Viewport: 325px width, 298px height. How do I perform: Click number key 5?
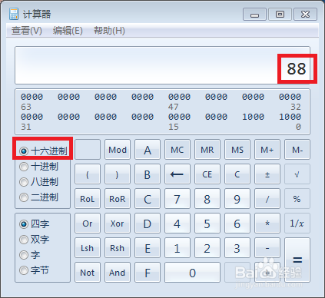(207, 223)
